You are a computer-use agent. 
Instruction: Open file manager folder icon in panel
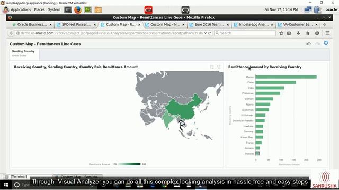point(98,10)
